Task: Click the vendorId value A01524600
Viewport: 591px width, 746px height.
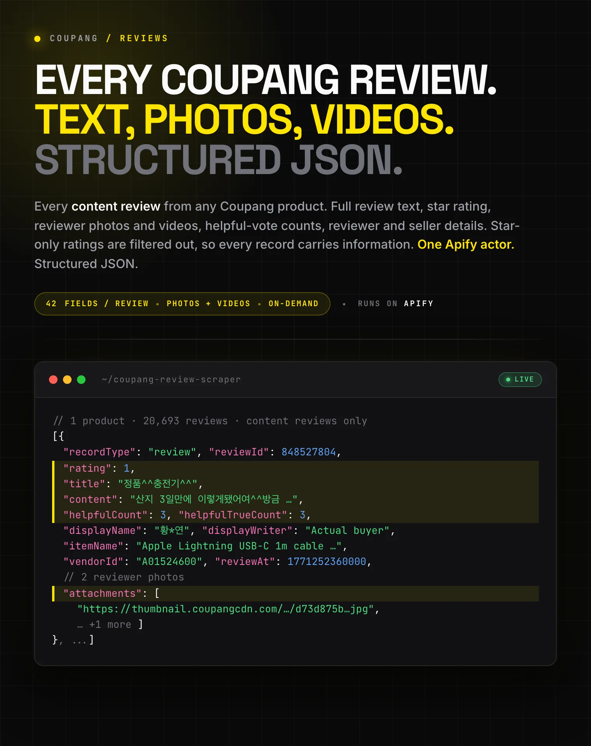Action: 169,561
